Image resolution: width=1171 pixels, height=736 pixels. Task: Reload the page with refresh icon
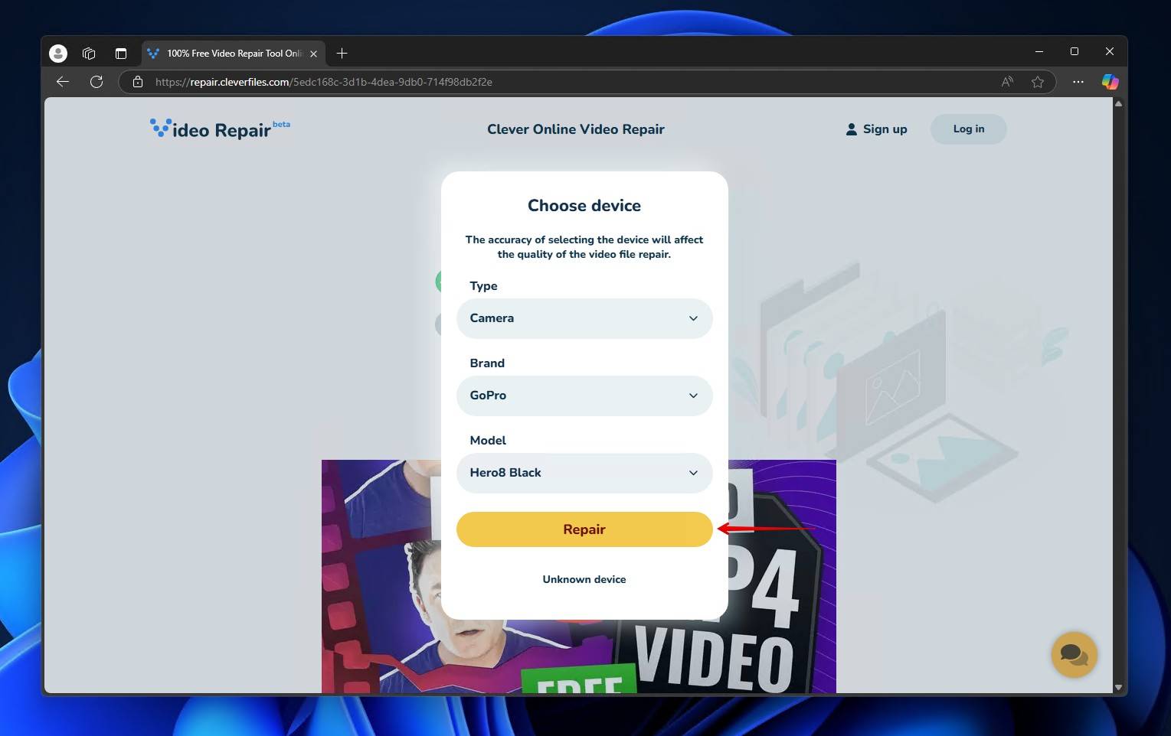(96, 82)
